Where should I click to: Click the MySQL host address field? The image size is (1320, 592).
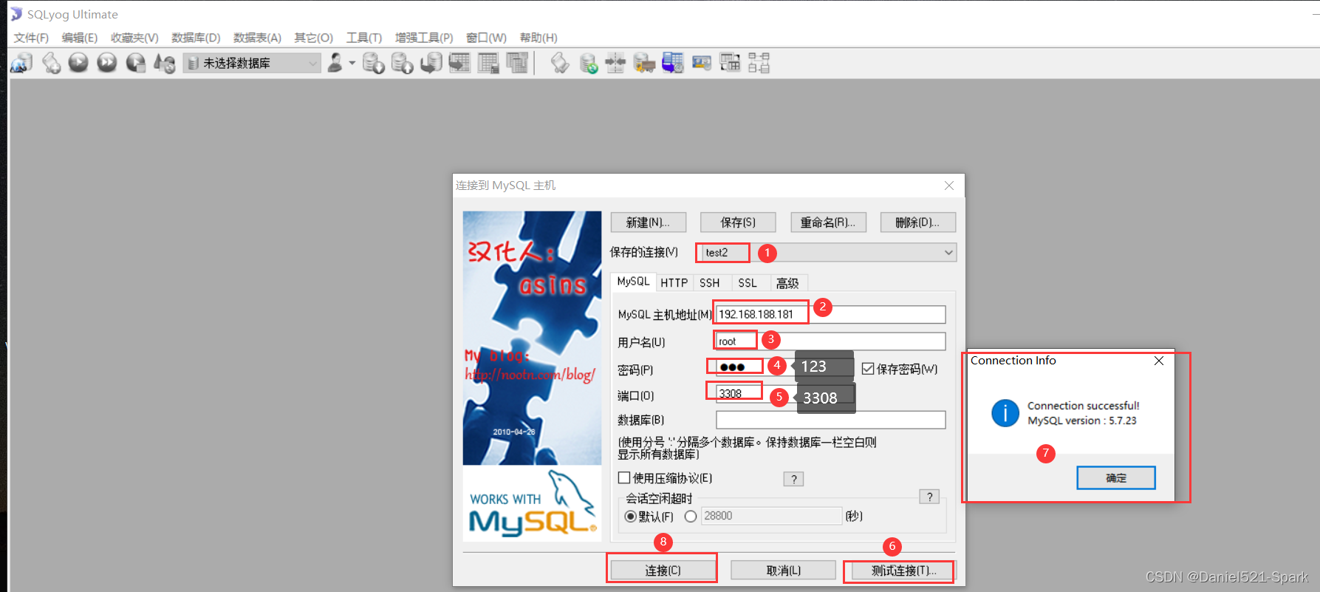[x=830, y=315]
